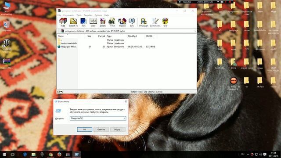Image resolution: width=281 pixels, height=158 pixels.
Task: Select the World of Tanks desktop shortcut
Action: [7, 46]
